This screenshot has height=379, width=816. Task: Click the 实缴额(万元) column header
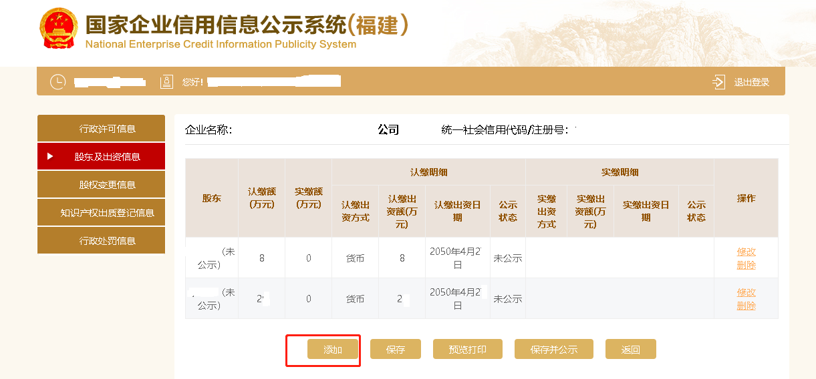pyautogui.click(x=309, y=198)
